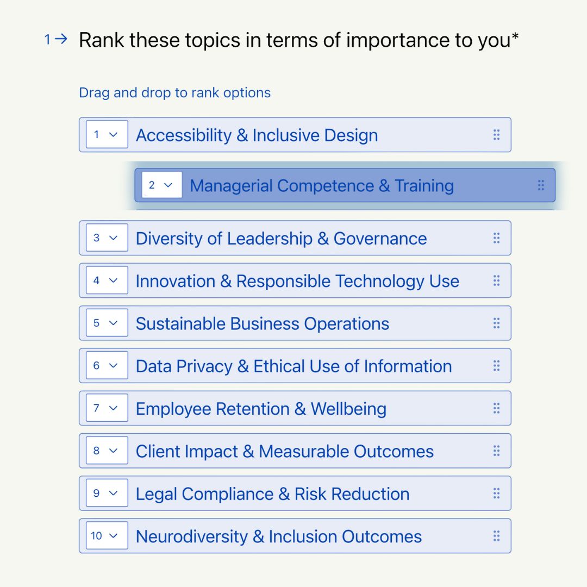Click the Employee Retention & Wellbeing option label

(x=261, y=409)
